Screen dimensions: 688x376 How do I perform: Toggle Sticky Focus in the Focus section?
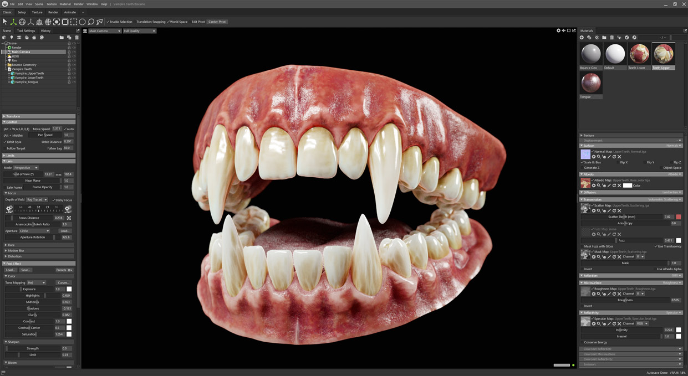tap(54, 199)
